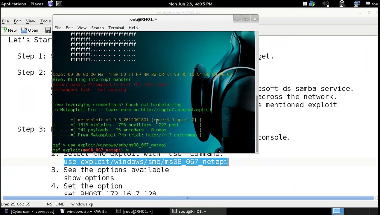Open terminal File menu

coord(58,28)
